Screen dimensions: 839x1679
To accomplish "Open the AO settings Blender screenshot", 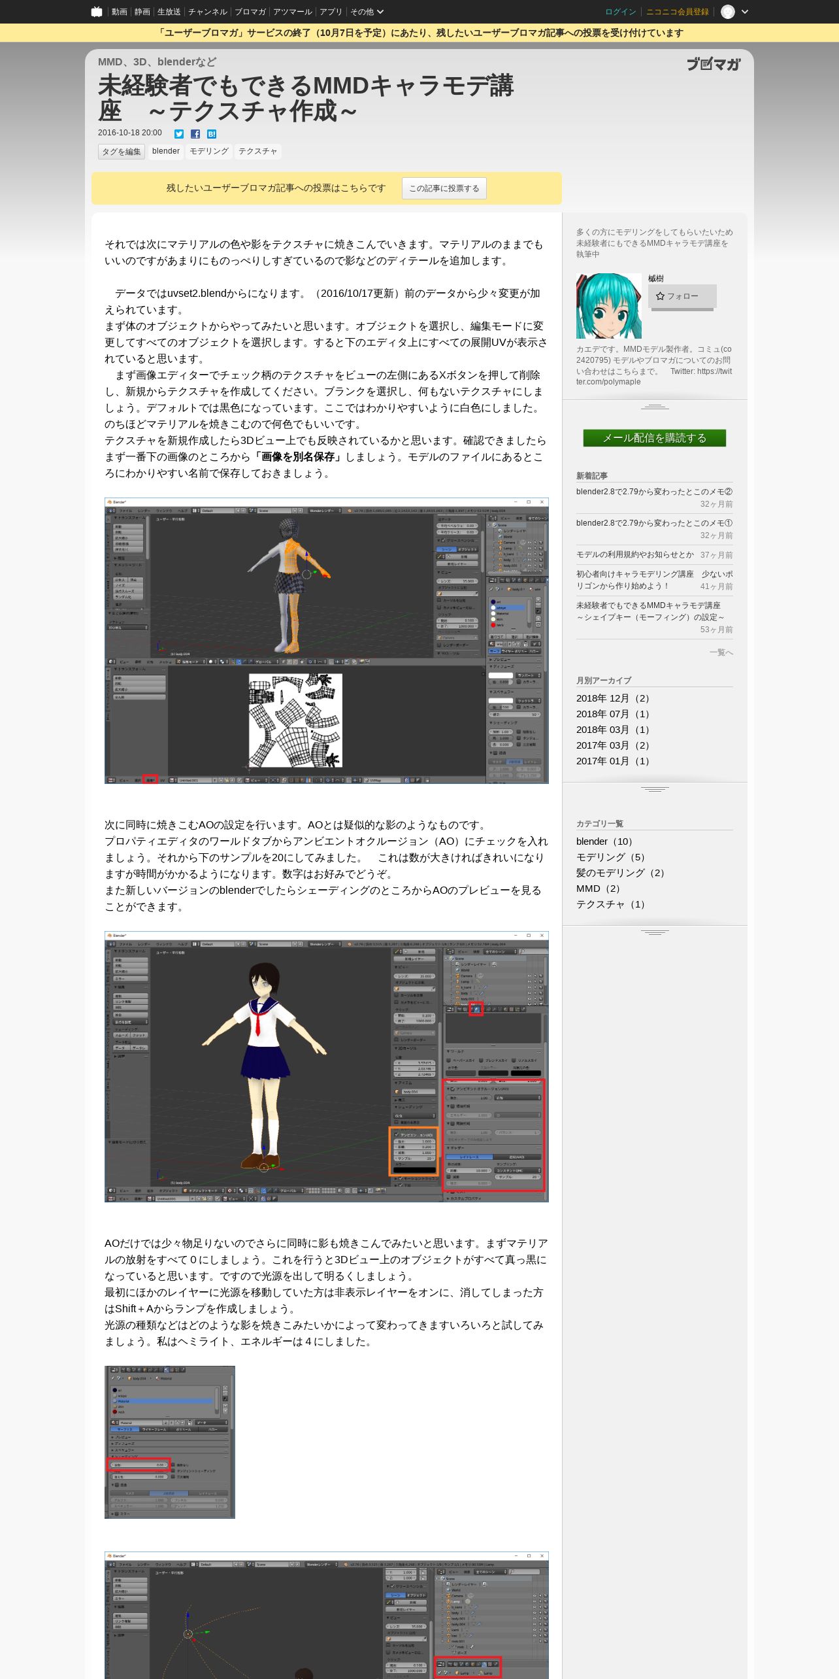I will 327,1066.
